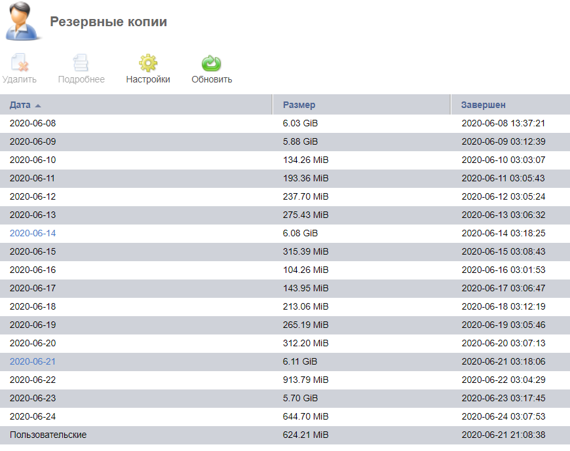Click the Удалить delete icon
The height and width of the screenshot is (451, 570).
coord(20,62)
